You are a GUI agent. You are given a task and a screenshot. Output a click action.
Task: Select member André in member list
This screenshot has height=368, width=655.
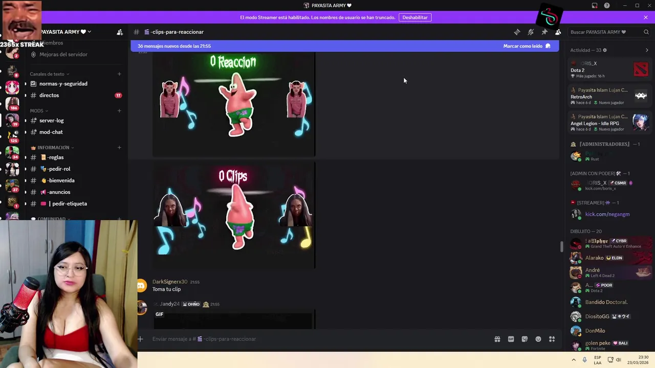click(x=610, y=272)
